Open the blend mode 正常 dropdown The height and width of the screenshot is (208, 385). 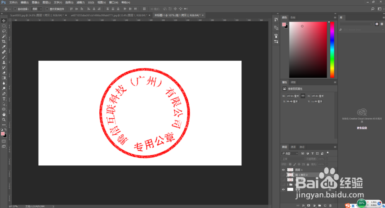[x=293, y=159]
